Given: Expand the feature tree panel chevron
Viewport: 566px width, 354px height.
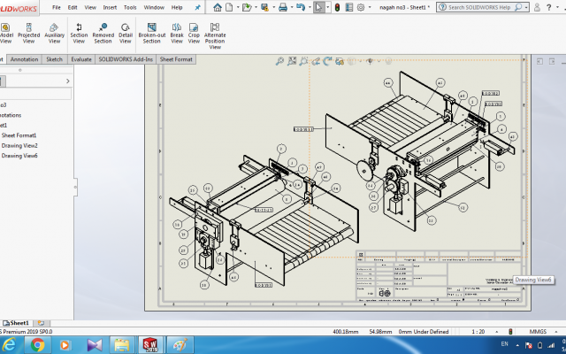Looking at the screenshot, I should point(67,81).
